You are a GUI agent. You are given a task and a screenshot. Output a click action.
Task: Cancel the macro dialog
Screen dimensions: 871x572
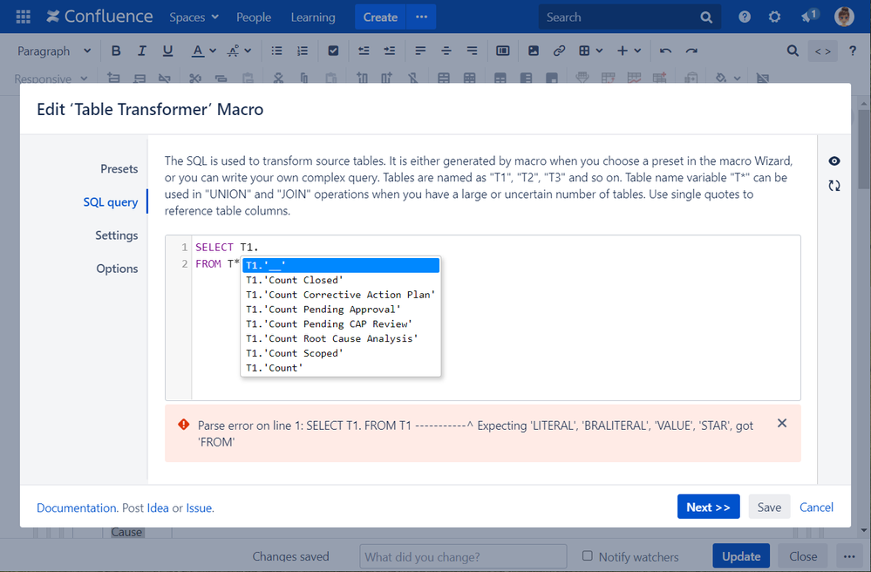(816, 507)
